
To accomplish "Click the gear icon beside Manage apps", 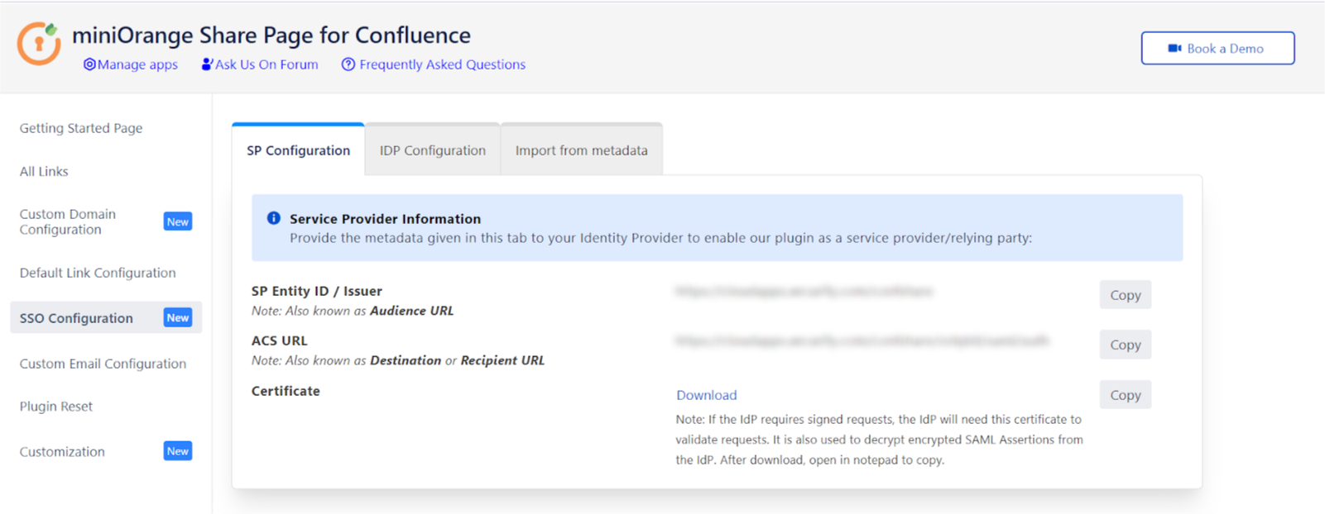I will click(x=89, y=64).
